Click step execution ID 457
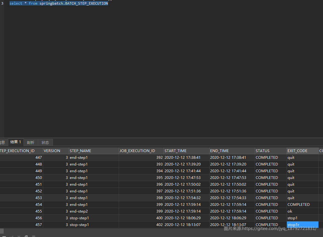 [21, 225]
